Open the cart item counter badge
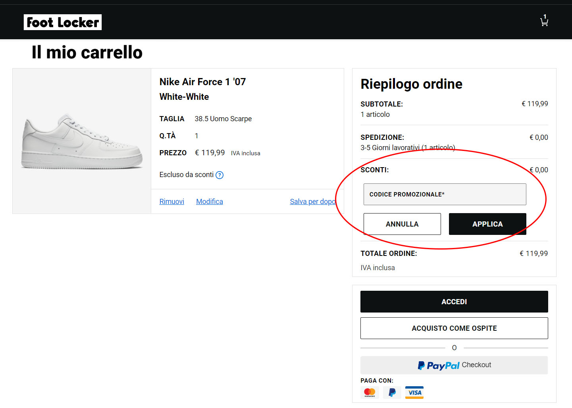Image resolution: width=572 pixels, height=408 pixels. pos(545,16)
